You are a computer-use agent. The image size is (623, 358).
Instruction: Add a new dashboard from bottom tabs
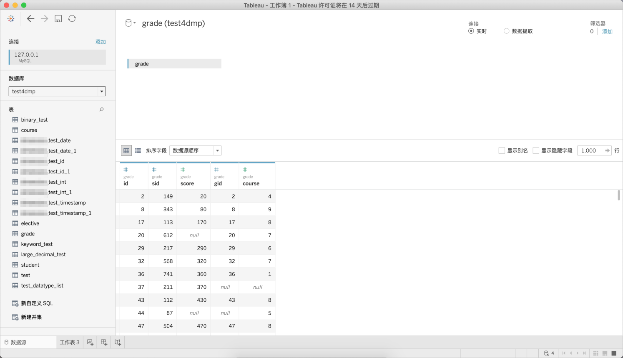104,342
